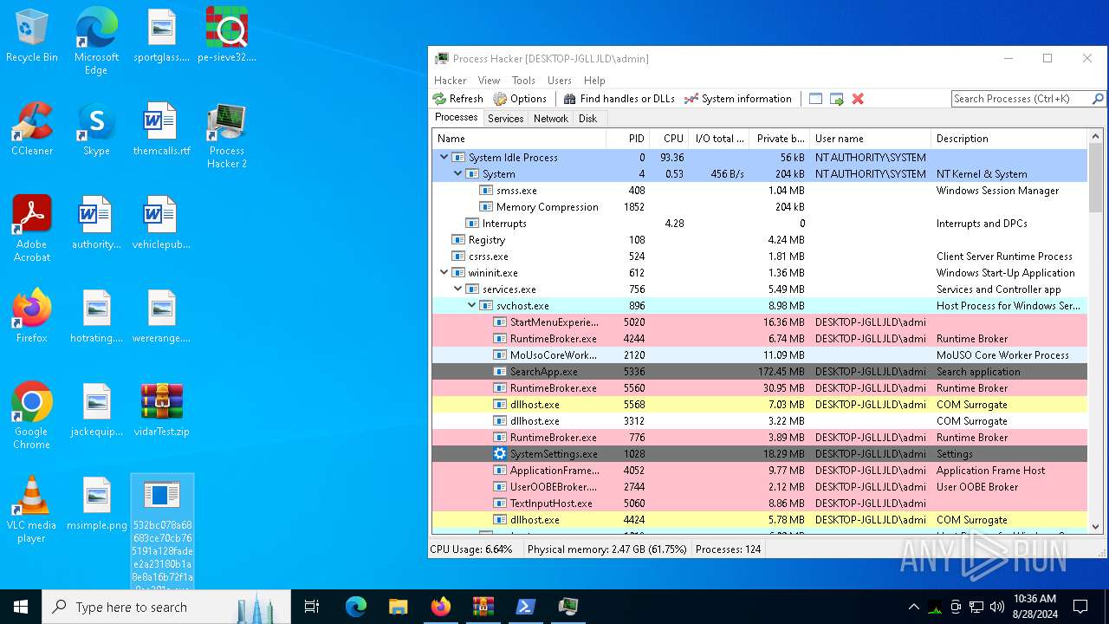Select the VLC media player icon
This screenshot has height=624, width=1109.
click(x=32, y=510)
